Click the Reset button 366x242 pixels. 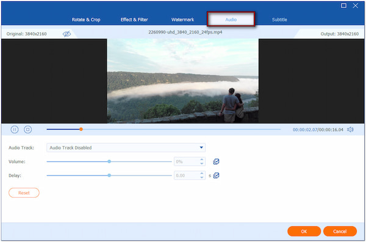[24, 193]
